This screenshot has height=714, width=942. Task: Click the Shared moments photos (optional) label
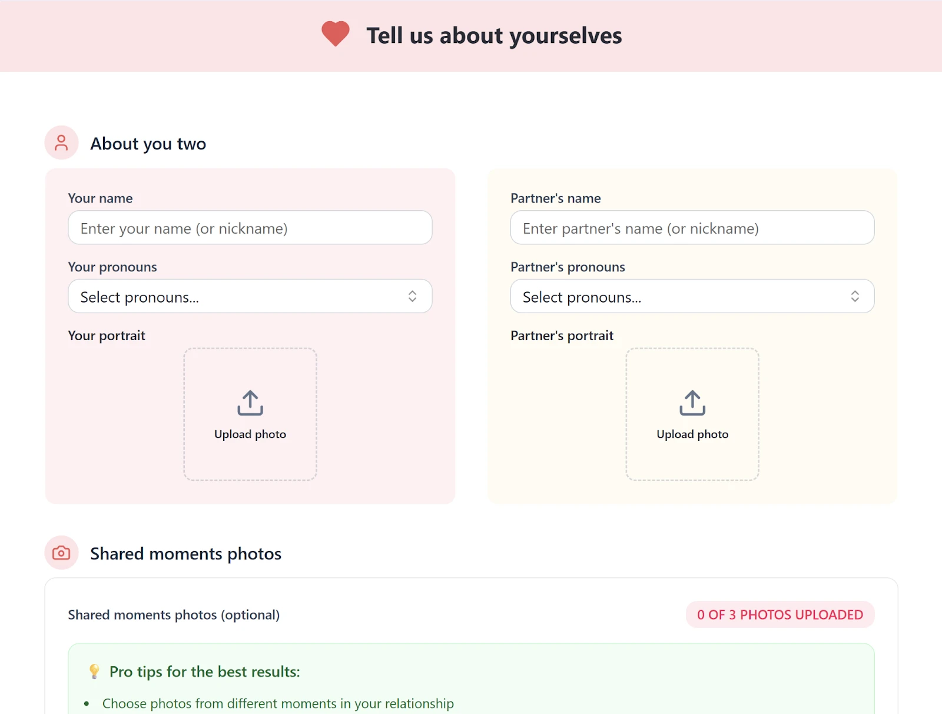174,615
